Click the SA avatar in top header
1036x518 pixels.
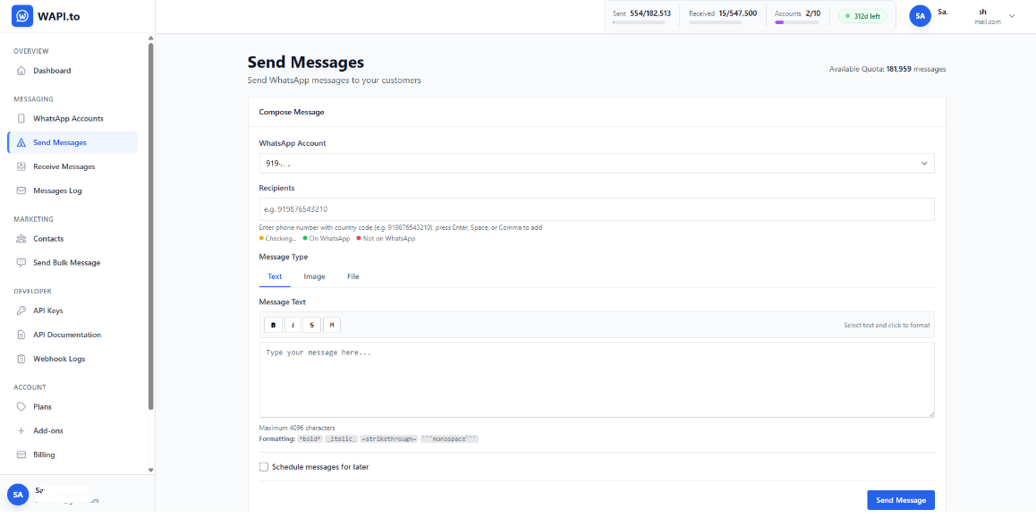[x=921, y=16]
